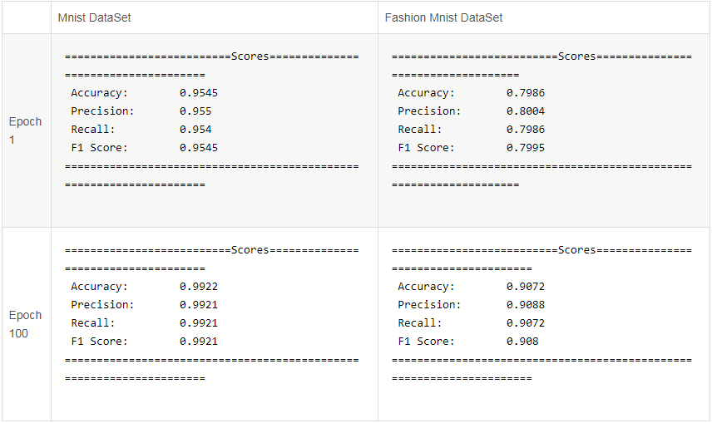
Task: Select the Epoch 100 row label
Action: [x=25, y=324]
